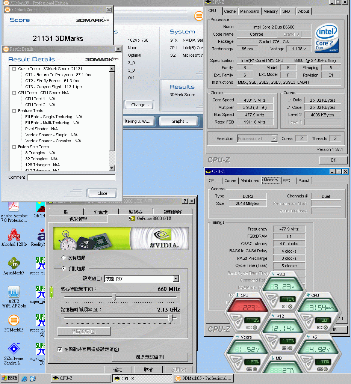This screenshot has width=351, height=384.
Task: Click help question mark in display properties
Action: click(x=185, y=201)
